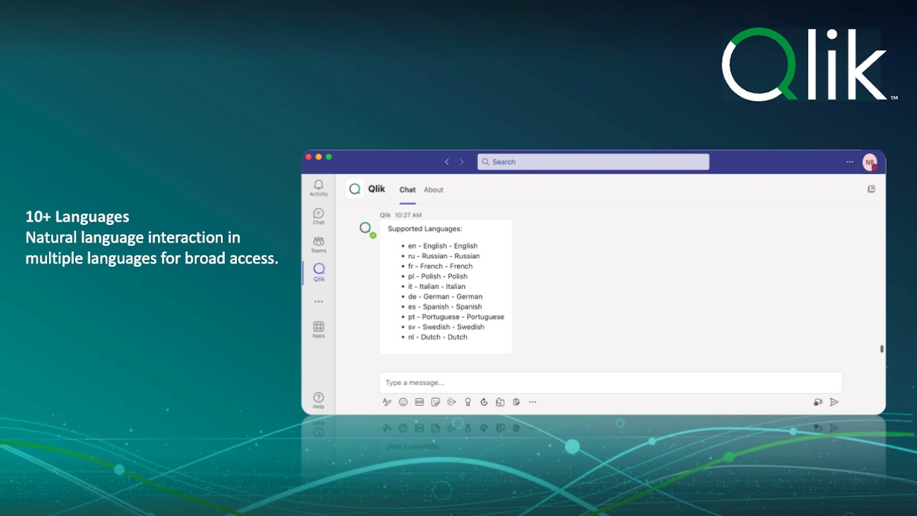This screenshot has width=917, height=516.
Task: Click 'ru - Russian - Russian' list item
Action: point(444,256)
